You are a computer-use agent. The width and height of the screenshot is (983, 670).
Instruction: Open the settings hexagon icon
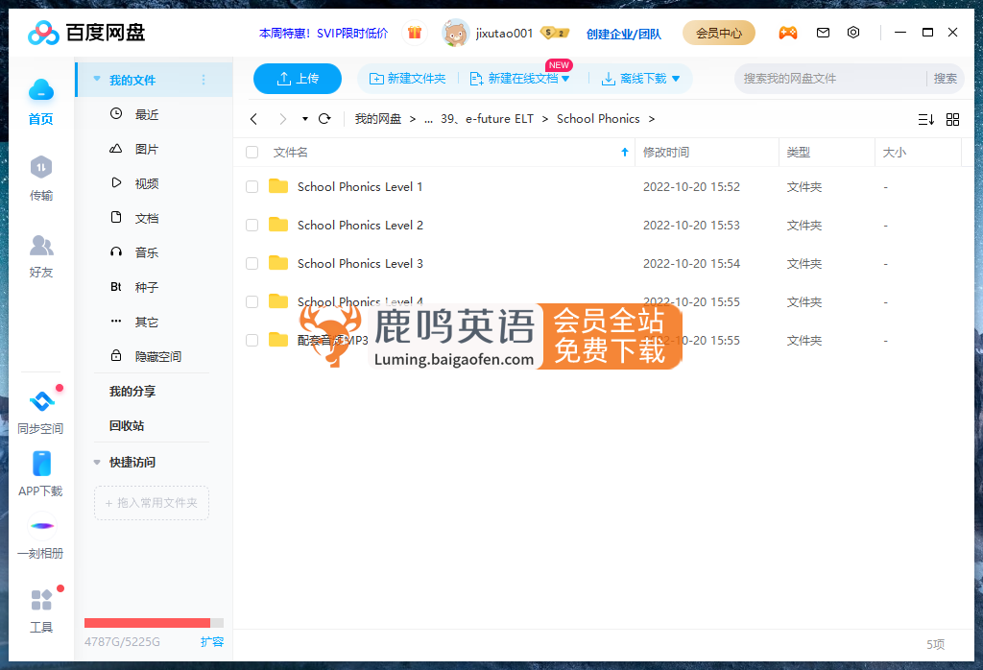tap(853, 32)
